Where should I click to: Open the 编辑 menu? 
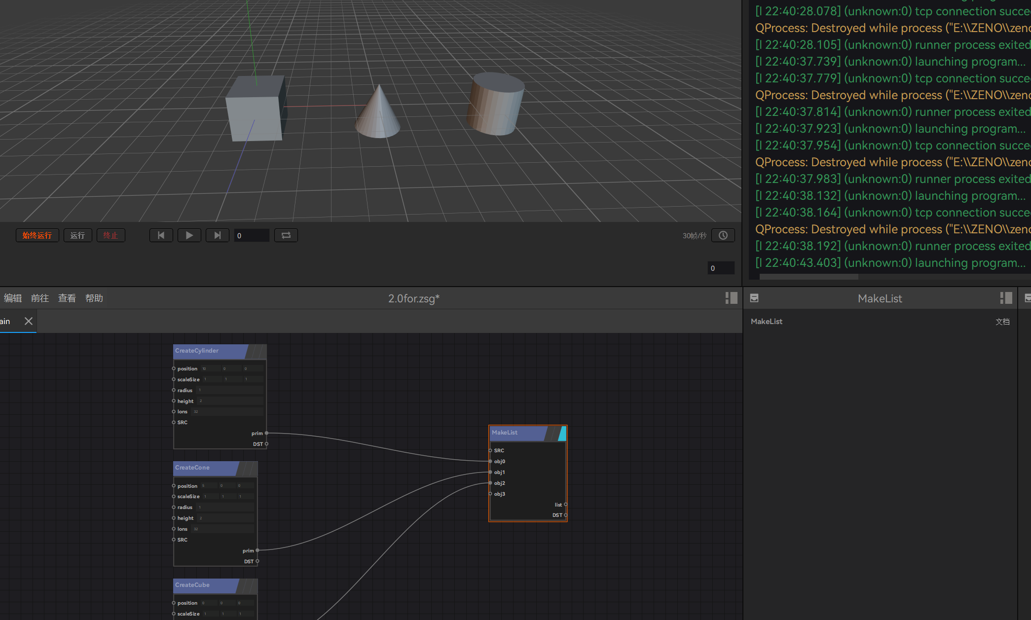point(13,298)
